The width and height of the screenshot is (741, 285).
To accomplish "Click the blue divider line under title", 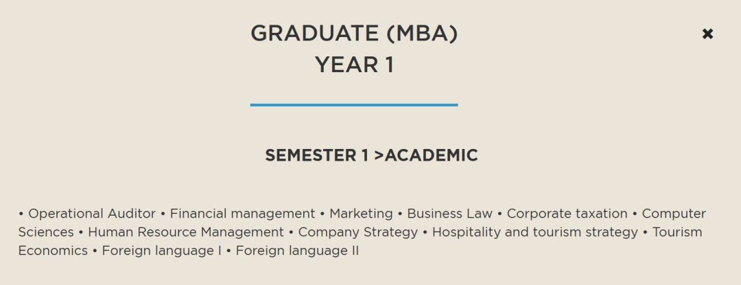I will click(354, 105).
